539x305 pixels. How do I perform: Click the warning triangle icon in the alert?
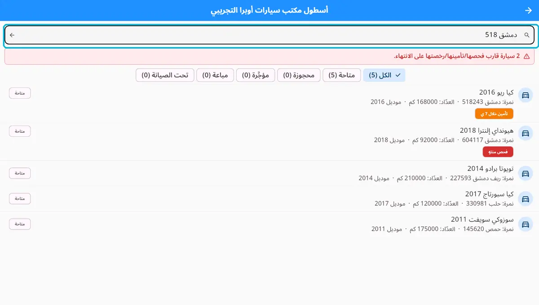pyautogui.click(x=526, y=57)
